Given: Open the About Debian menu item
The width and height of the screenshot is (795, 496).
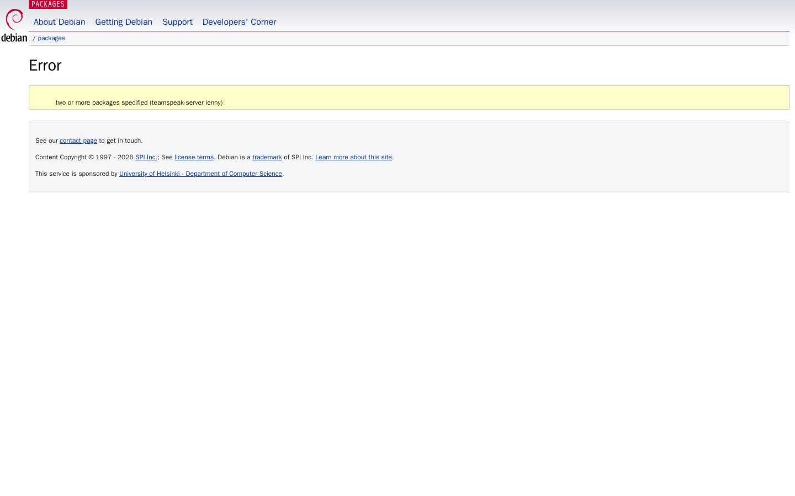Looking at the screenshot, I should tap(59, 22).
